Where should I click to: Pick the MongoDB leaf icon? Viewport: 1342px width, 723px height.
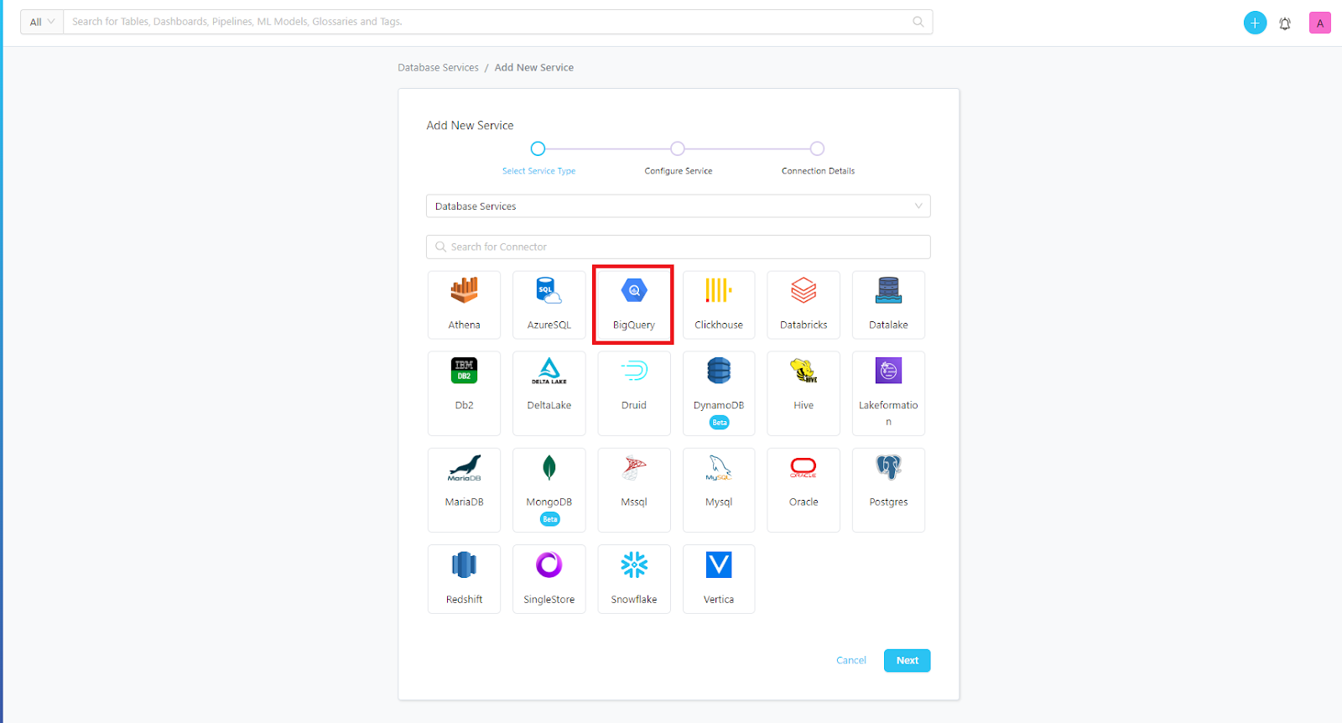coord(549,467)
